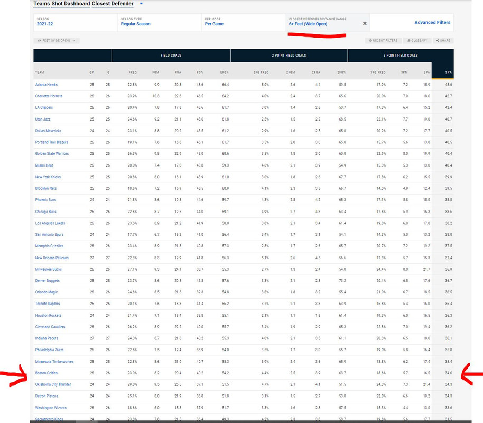Open the Houston Rockets team link
The image size is (483, 423).
click(48, 315)
